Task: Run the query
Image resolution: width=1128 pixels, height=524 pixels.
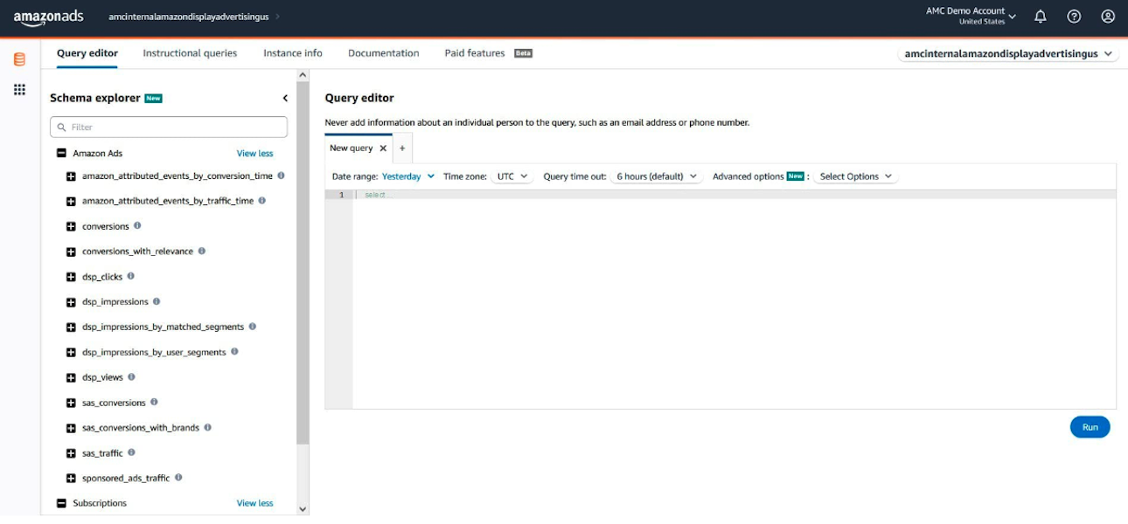Action: (1090, 427)
